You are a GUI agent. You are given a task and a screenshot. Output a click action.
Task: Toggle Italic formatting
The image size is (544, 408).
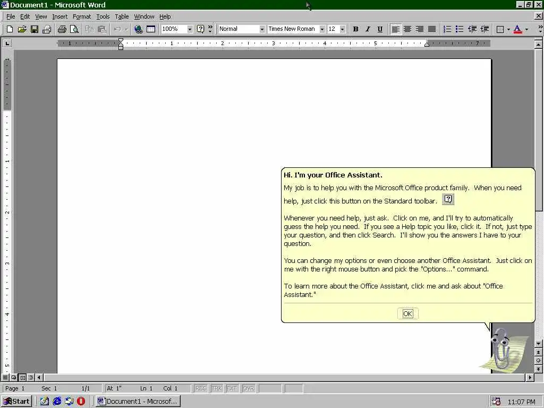tap(368, 29)
